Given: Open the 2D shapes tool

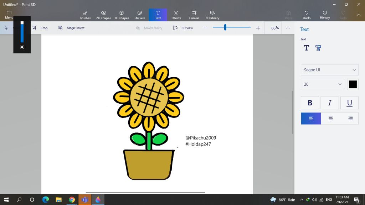Looking at the screenshot, I should 103,15.
